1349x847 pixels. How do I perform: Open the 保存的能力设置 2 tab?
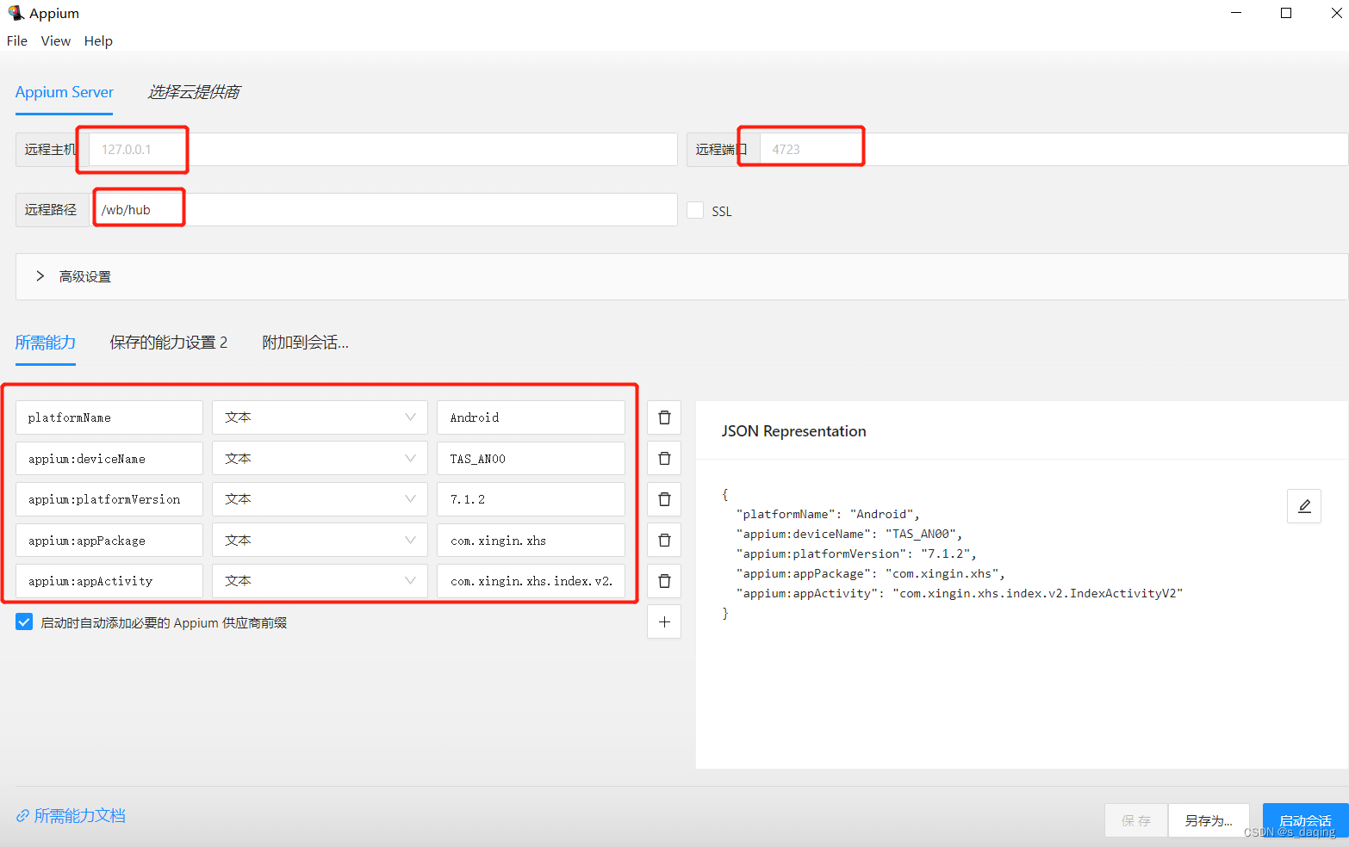coord(169,343)
